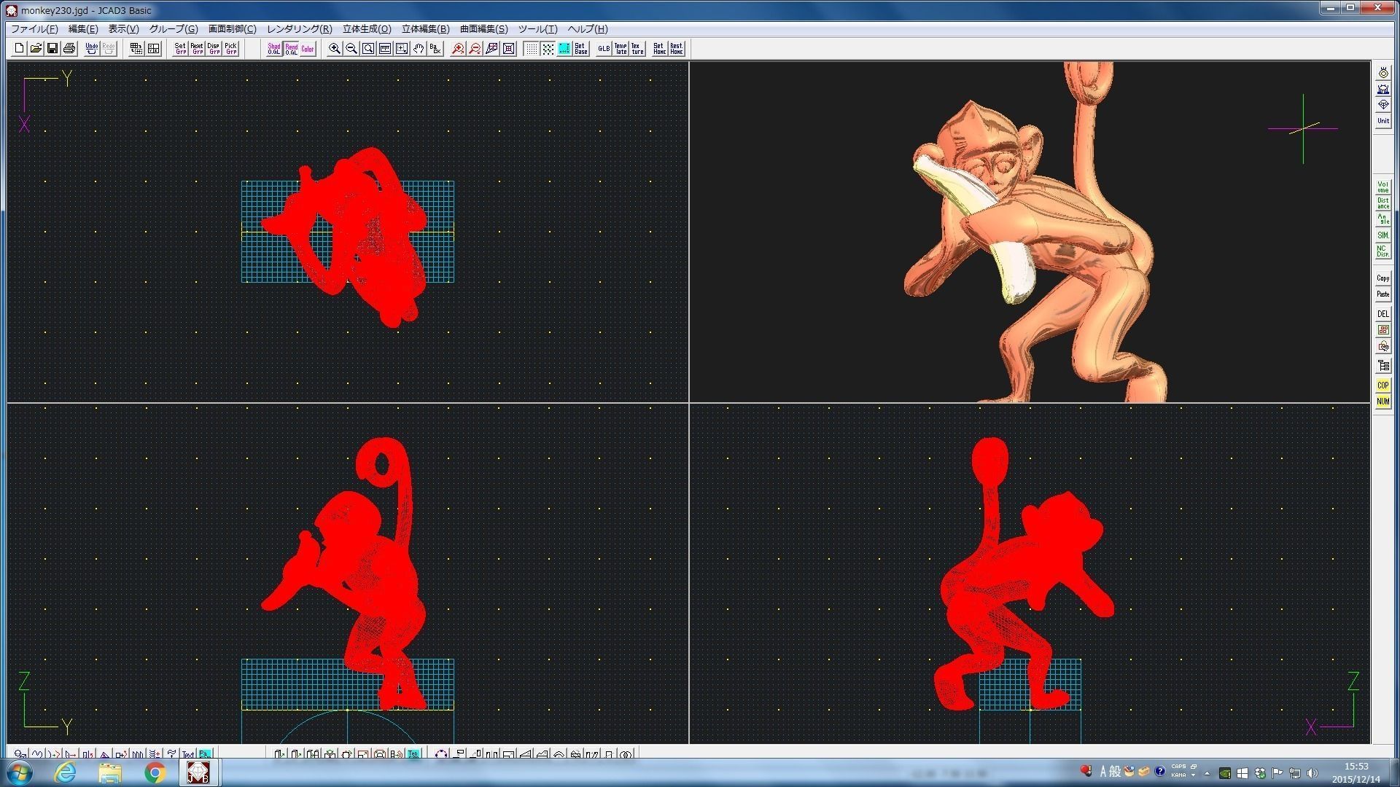Toggle the fine dot grid display
Screen dimensions: 1400x787
[531, 49]
